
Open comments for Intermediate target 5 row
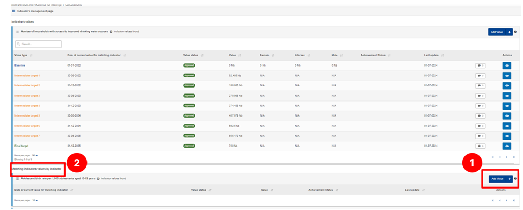pos(480,116)
